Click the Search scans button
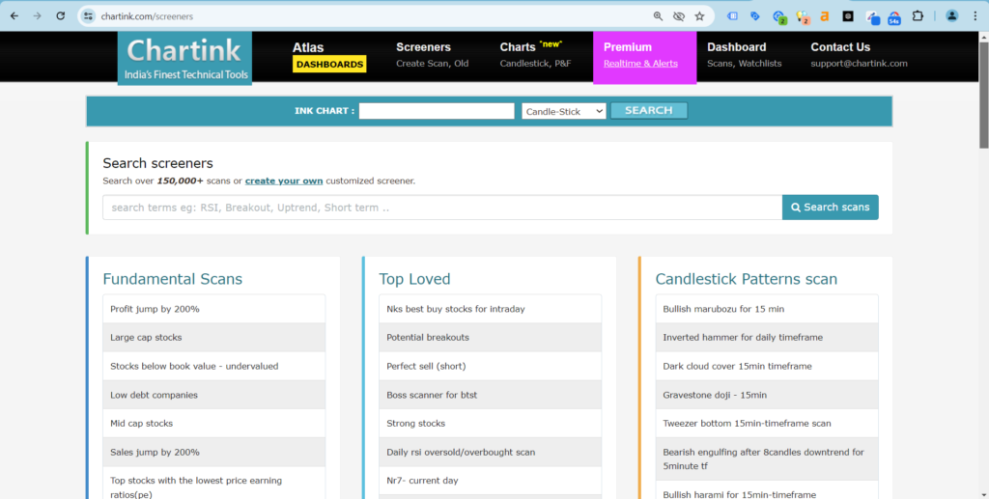Viewport: 989px width, 499px height. click(830, 208)
